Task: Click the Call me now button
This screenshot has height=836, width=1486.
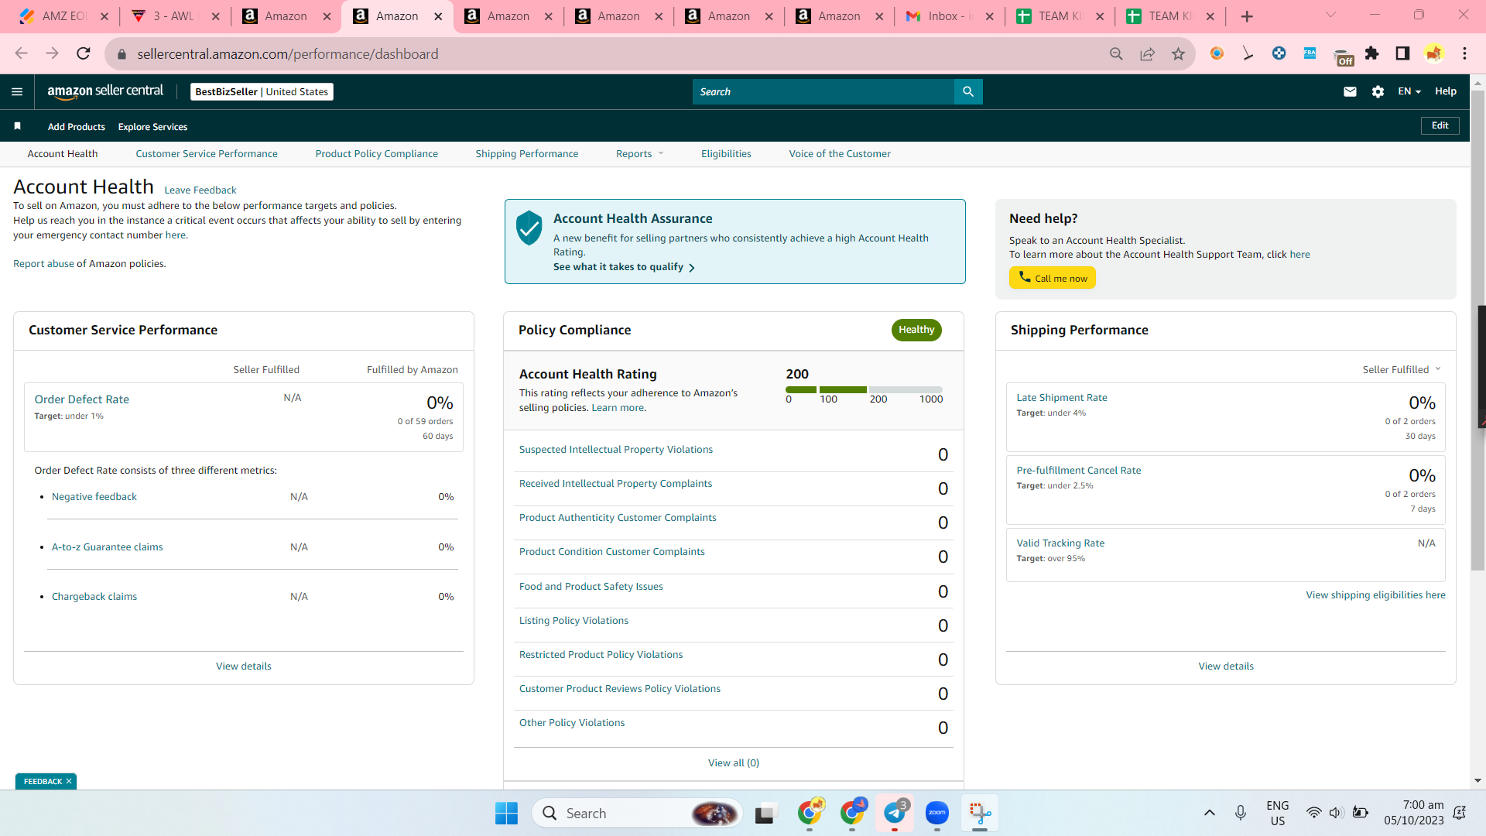Action: coord(1053,278)
